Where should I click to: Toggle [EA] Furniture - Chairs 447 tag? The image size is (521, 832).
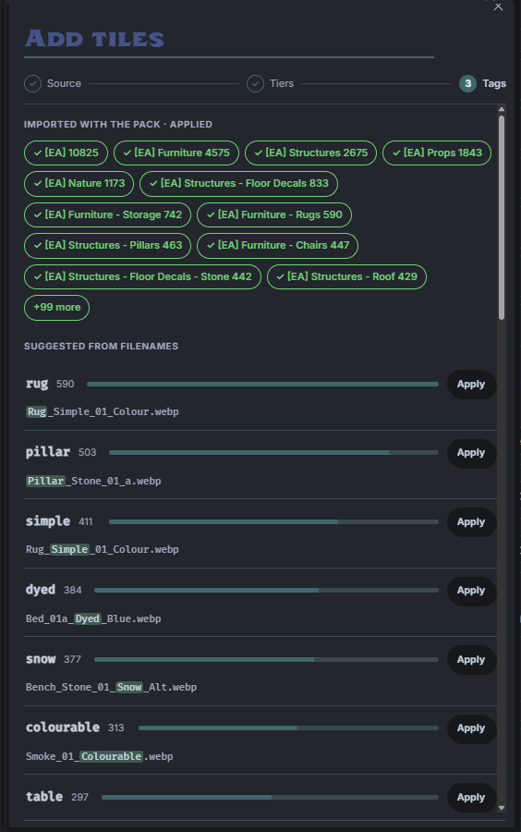(277, 246)
